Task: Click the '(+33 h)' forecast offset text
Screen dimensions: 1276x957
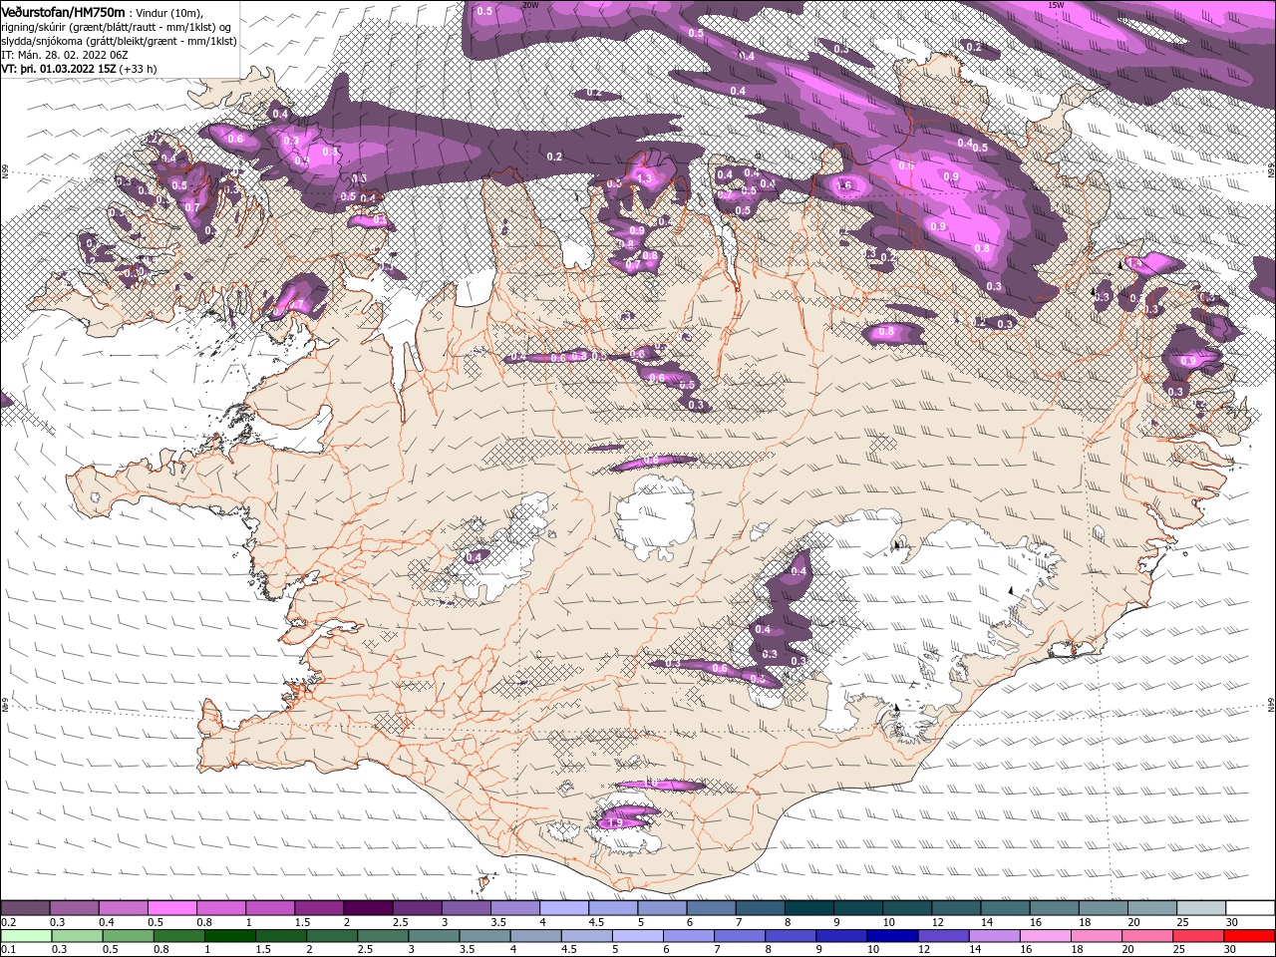Action: (x=138, y=69)
